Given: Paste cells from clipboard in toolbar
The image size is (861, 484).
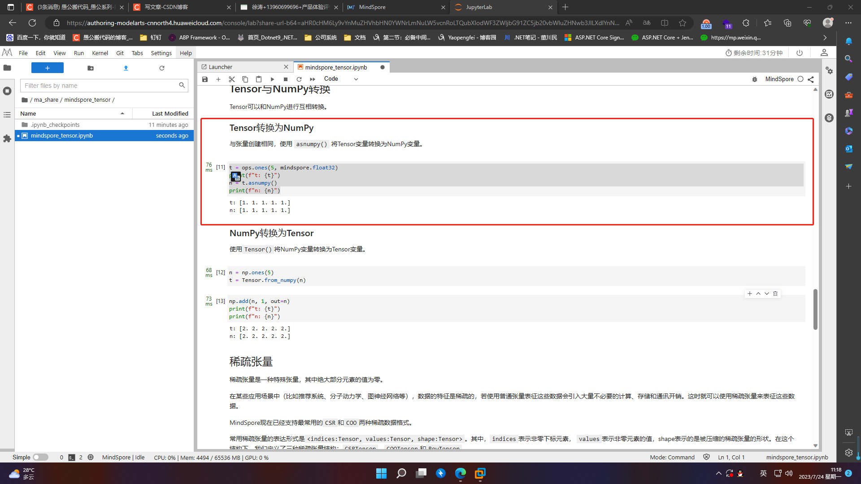Looking at the screenshot, I should (259, 79).
